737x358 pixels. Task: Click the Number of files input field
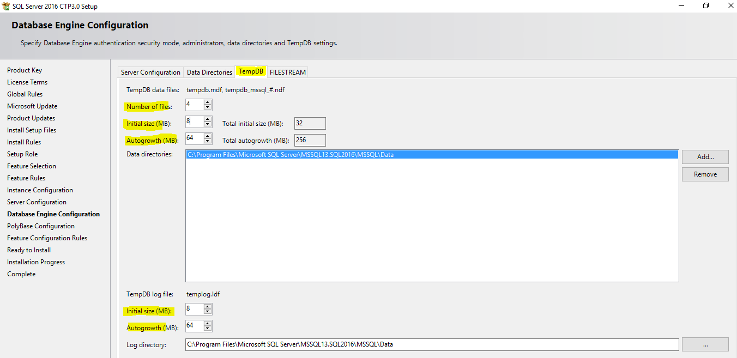coord(194,105)
